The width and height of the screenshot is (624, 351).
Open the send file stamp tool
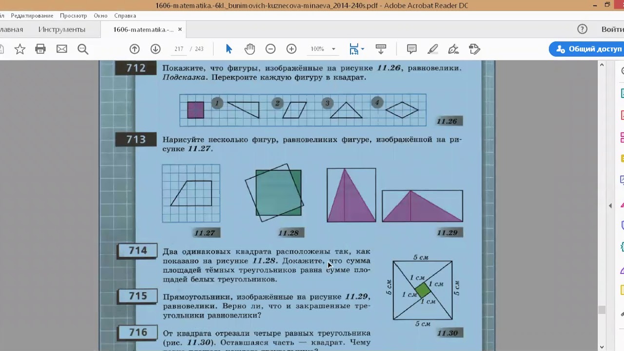(474, 49)
